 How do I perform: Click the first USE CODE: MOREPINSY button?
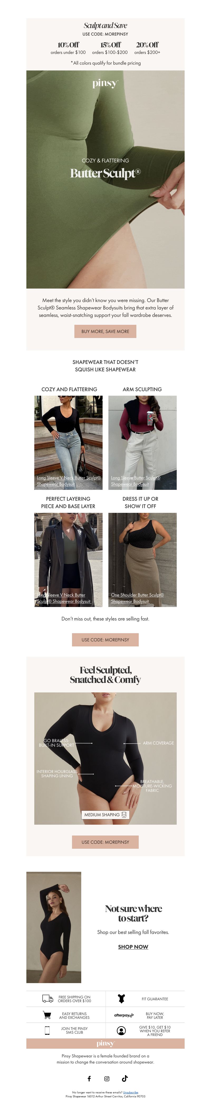[x=105, y=639]
